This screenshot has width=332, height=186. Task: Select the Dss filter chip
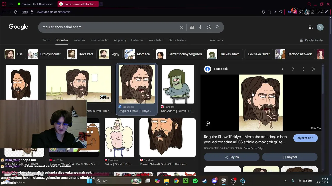pyautogui.click(x=15, y=54)
